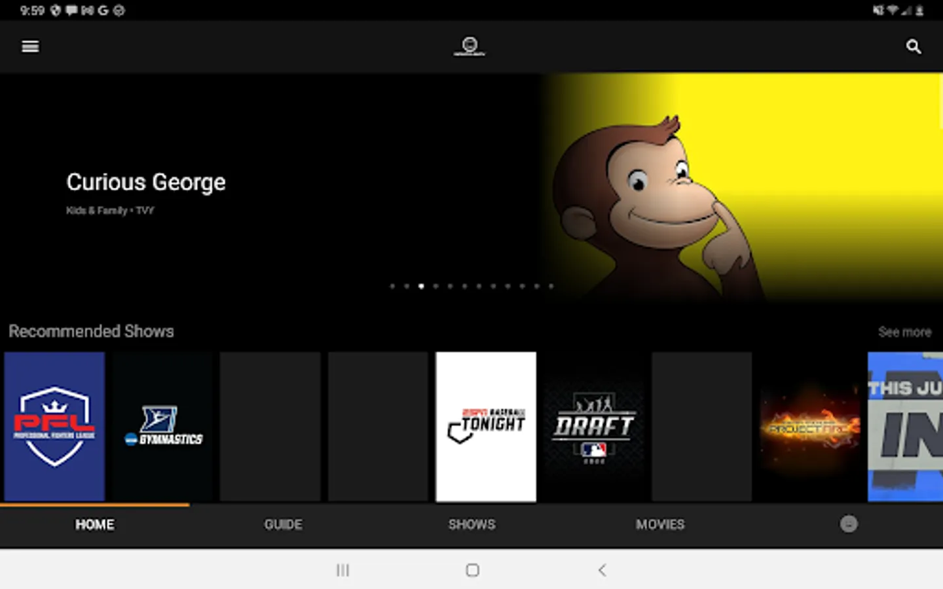This screenshot has height=589, width=943.
Task: Open the hamburger navigation menu
Action: coord(30,46)
